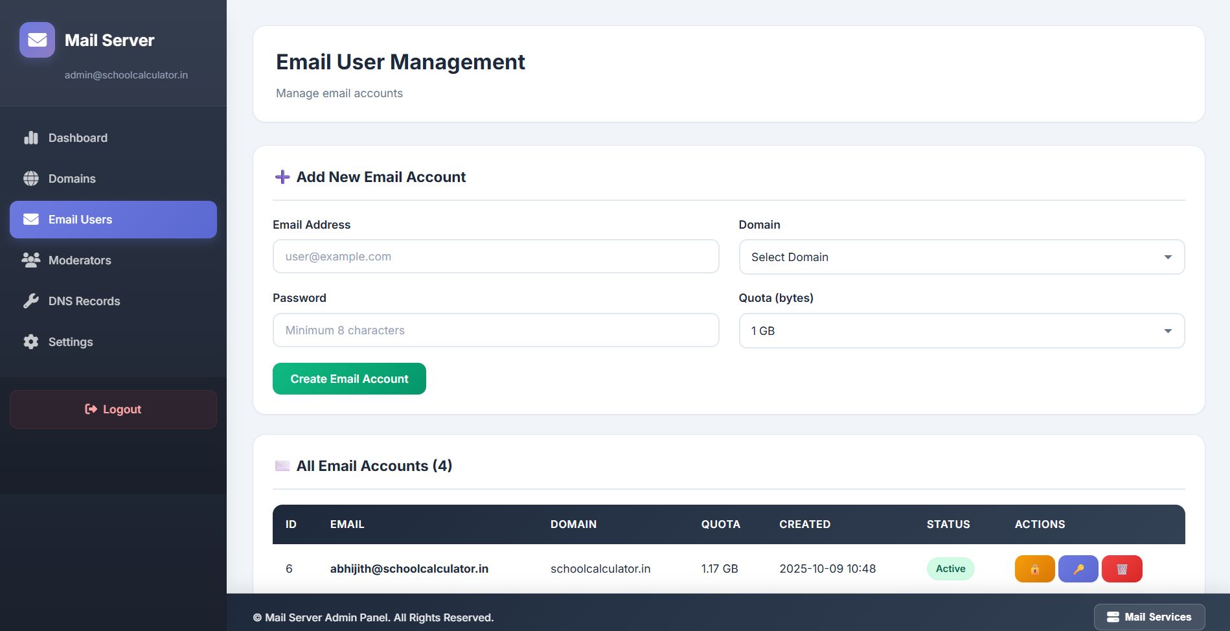Click the orange lock button for abhijith

click(x=1034, y=569)
